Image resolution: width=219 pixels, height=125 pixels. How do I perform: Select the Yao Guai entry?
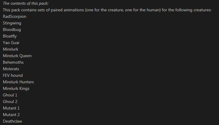(x=11, y=43)
